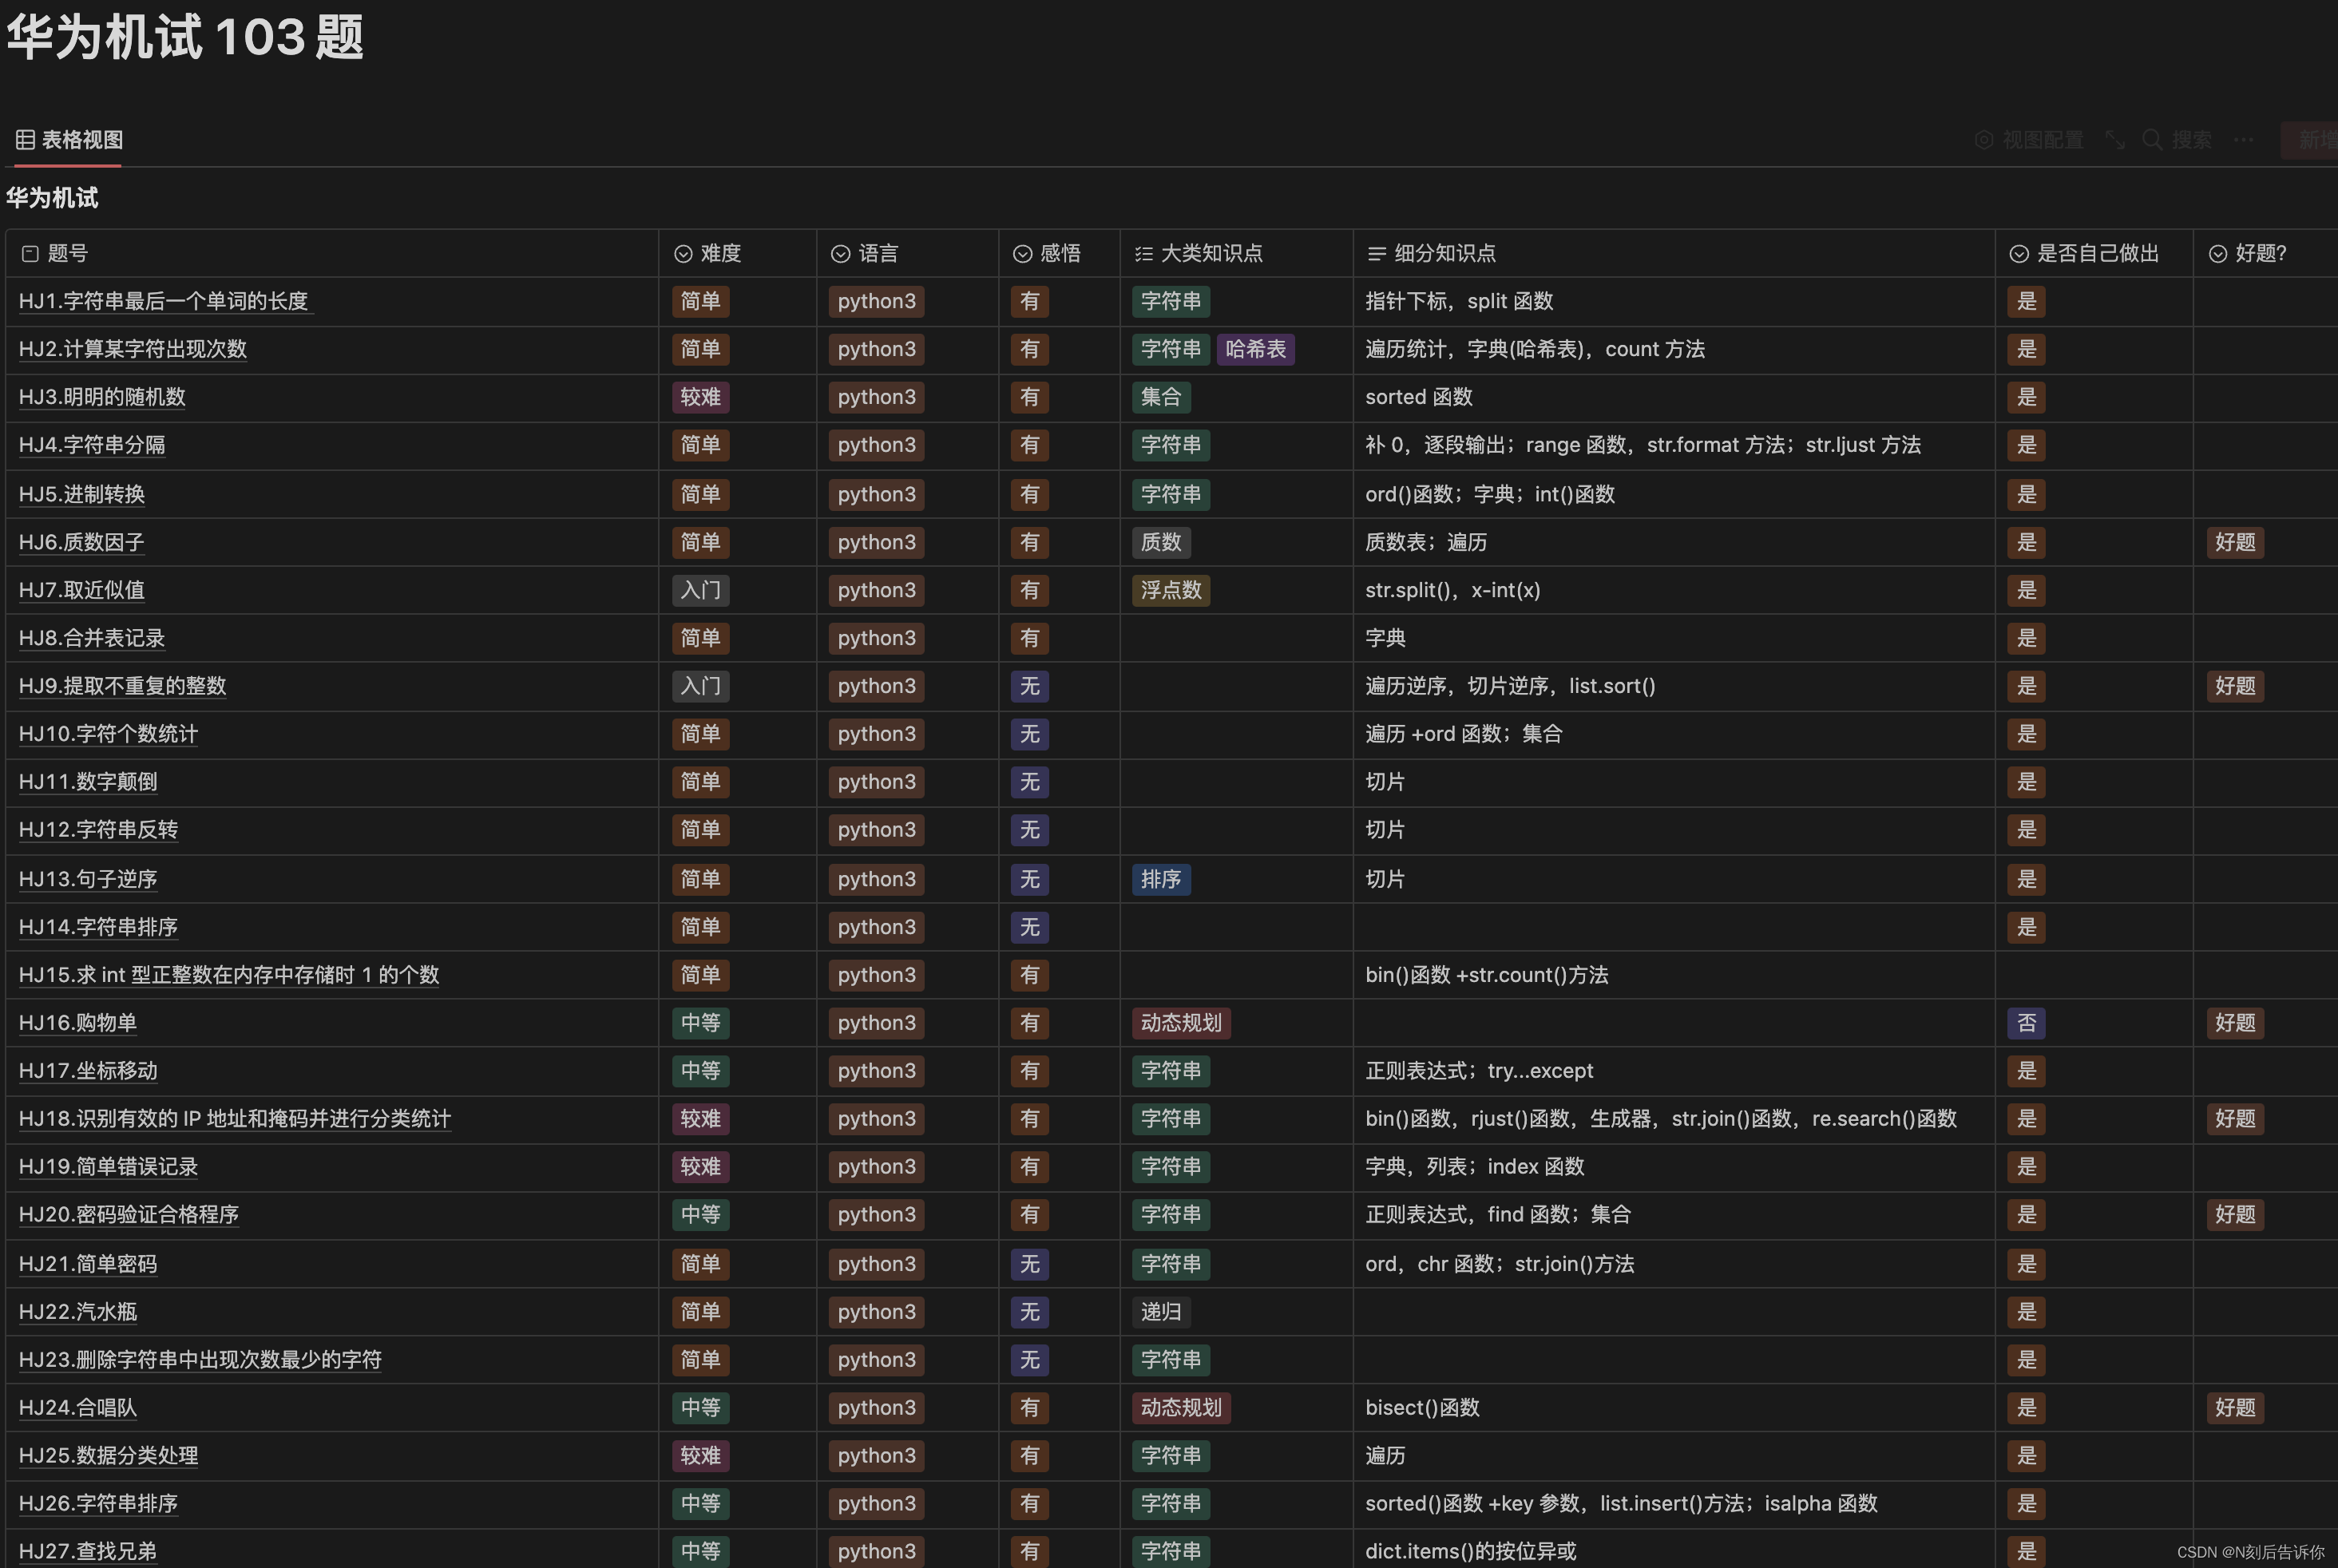This screenshot has height=1568, width=2338.
Task: Click the 大类知识点 multi-select column icon
Action: coord(1144,254)
